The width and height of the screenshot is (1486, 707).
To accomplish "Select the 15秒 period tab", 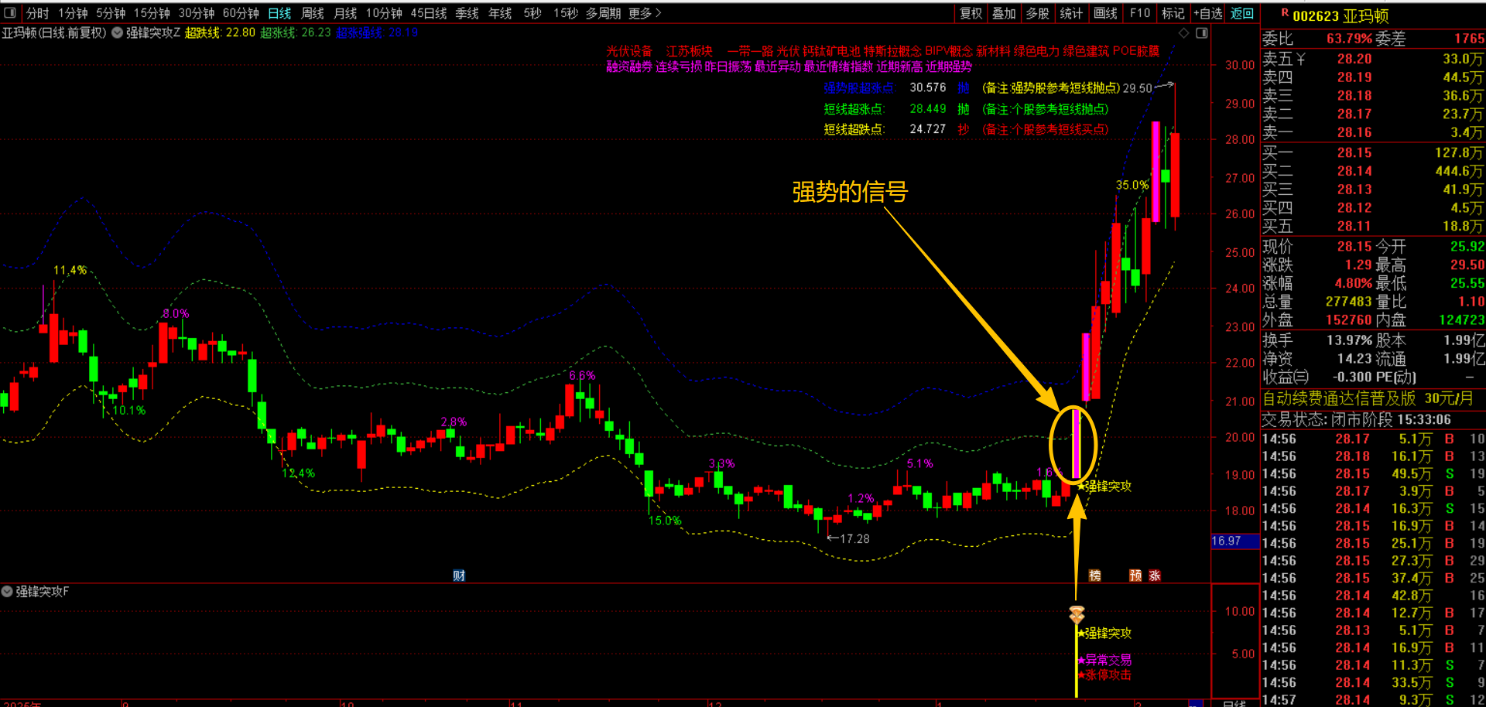I will [x=566, y=13].
